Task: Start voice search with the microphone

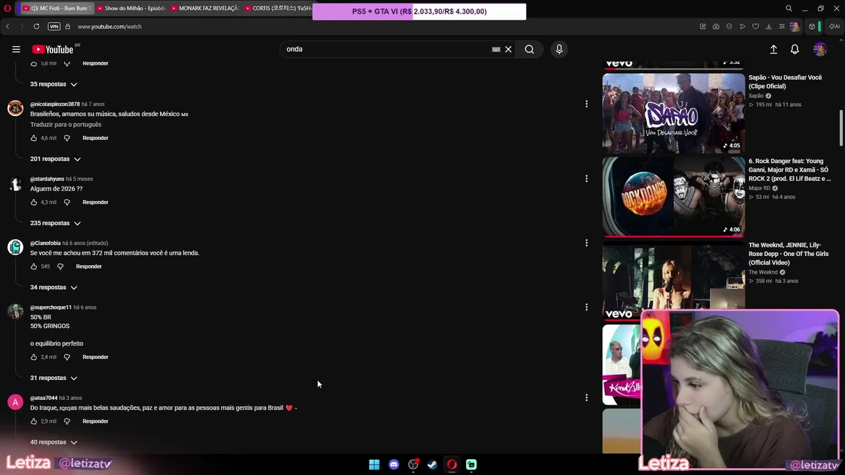Action: (559, 49)
